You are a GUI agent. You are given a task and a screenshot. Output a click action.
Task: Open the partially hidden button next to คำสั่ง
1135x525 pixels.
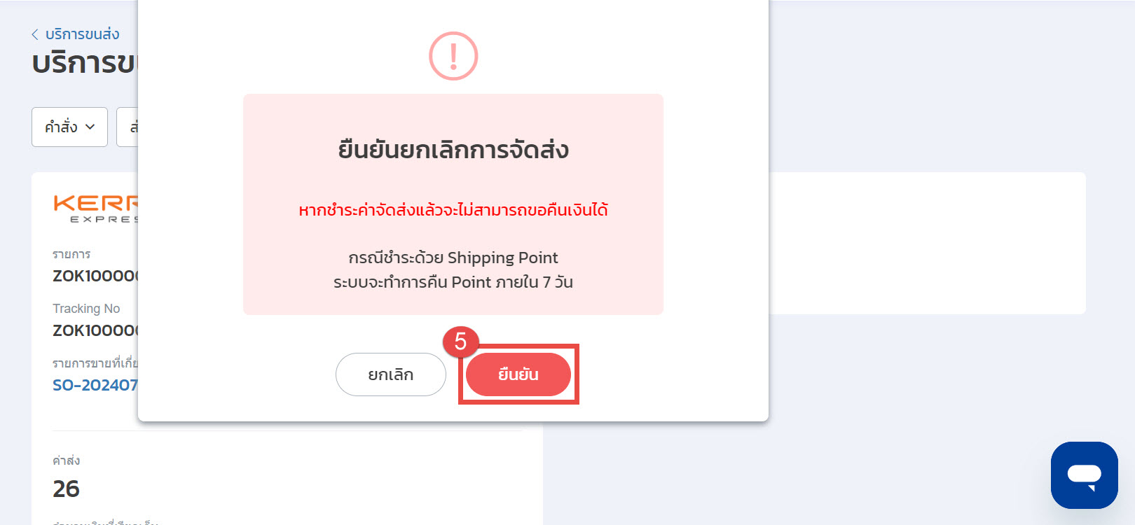click(128, 127)
